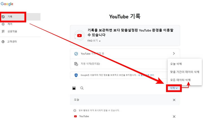Click the Google shield privacy icon

(76, 75)
